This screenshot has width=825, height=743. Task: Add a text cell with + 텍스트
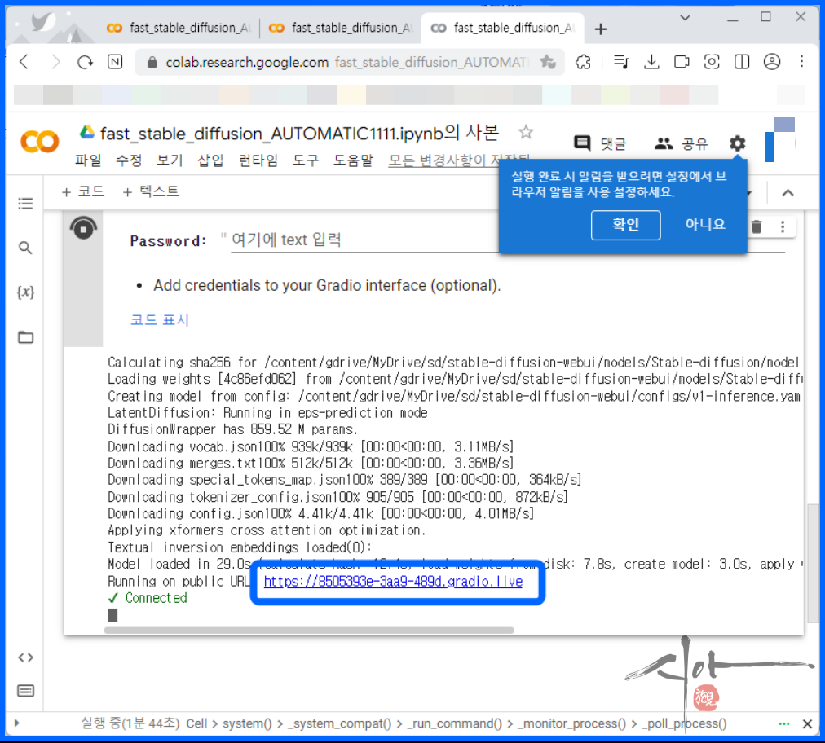[x=151, y=192]
